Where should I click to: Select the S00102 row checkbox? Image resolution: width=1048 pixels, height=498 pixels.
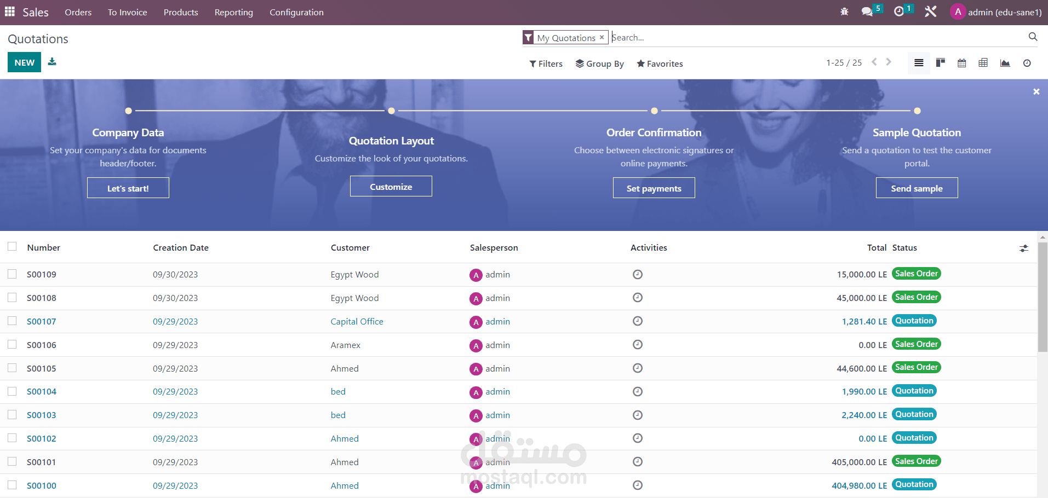click(12, 438)
